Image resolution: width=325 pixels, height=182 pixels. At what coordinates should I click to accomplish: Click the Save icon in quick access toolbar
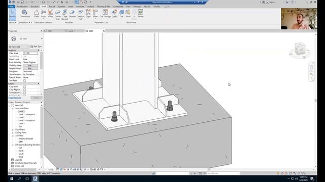22,2
